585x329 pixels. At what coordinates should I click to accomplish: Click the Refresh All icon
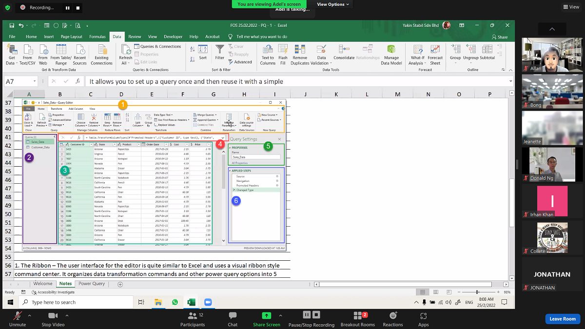click(126, 49)
